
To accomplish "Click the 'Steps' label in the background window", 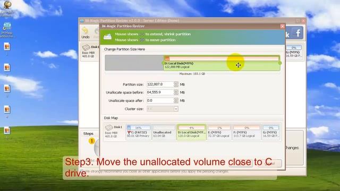I will click(x=88, y=133).
